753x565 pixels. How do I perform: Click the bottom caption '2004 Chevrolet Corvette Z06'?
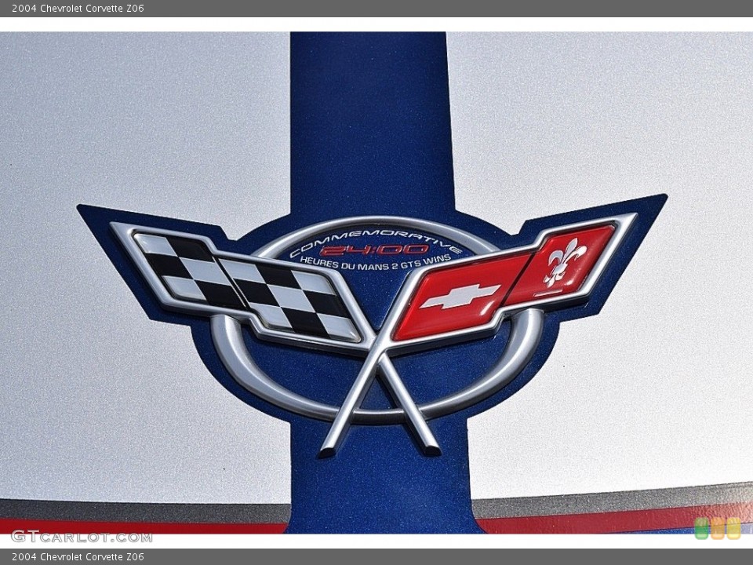click(78, 557)
